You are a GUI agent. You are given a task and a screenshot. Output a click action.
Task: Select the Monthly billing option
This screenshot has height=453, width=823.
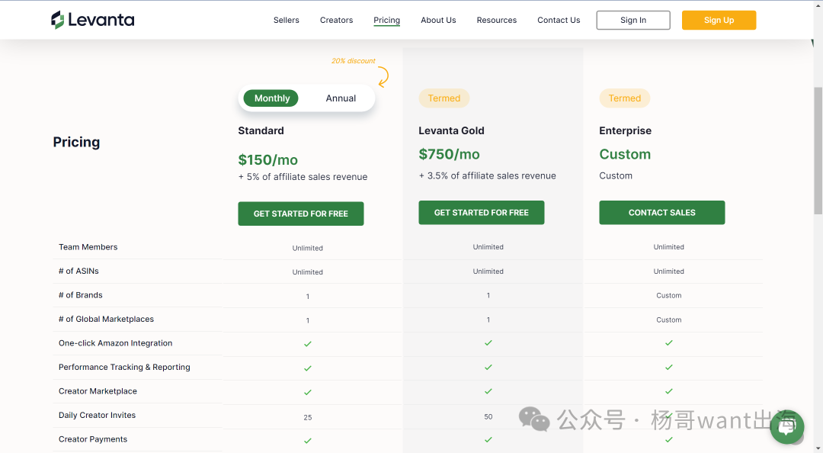pos(272,98)
